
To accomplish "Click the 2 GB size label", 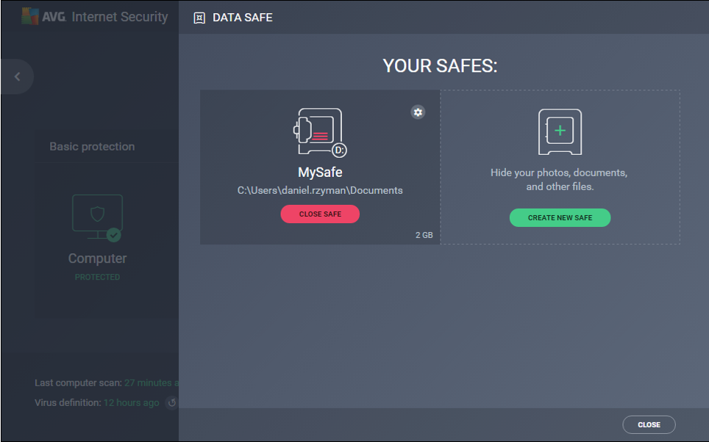I will [x=424, y=235].
